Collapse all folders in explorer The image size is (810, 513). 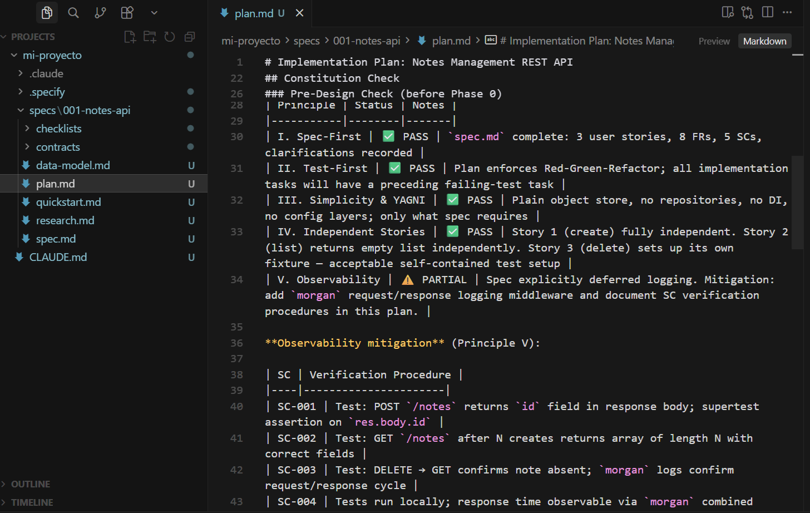click(190, 37)
